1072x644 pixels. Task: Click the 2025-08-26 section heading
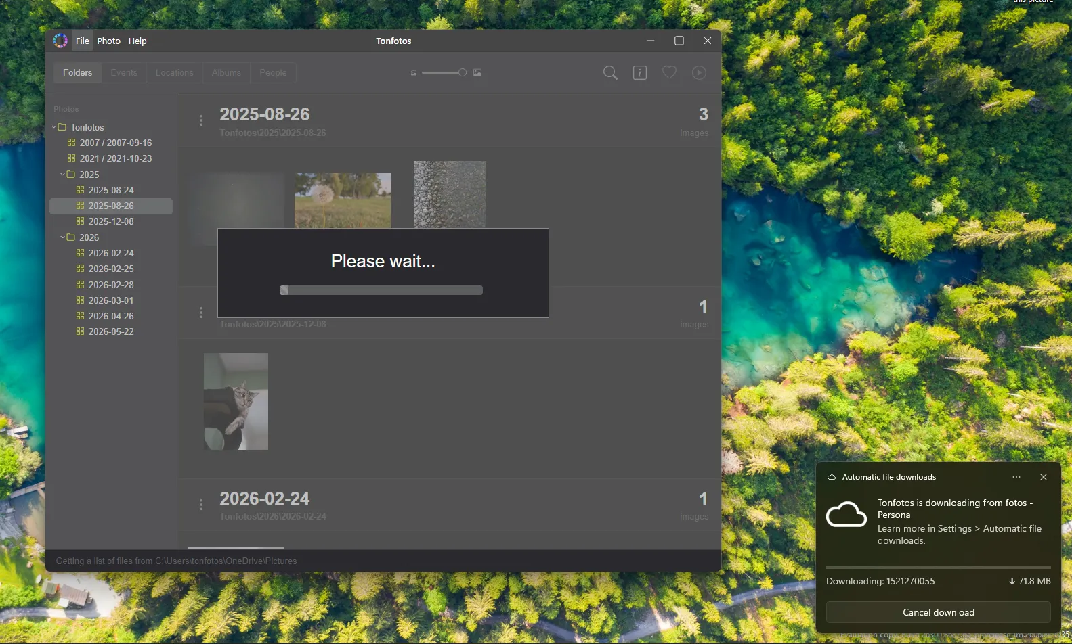pyautogui.click(x=265, y=114)
